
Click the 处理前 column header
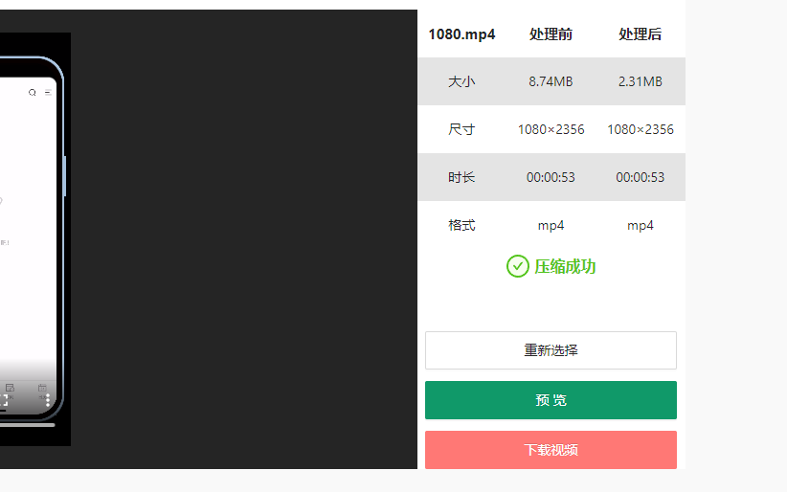click(551, 34)
